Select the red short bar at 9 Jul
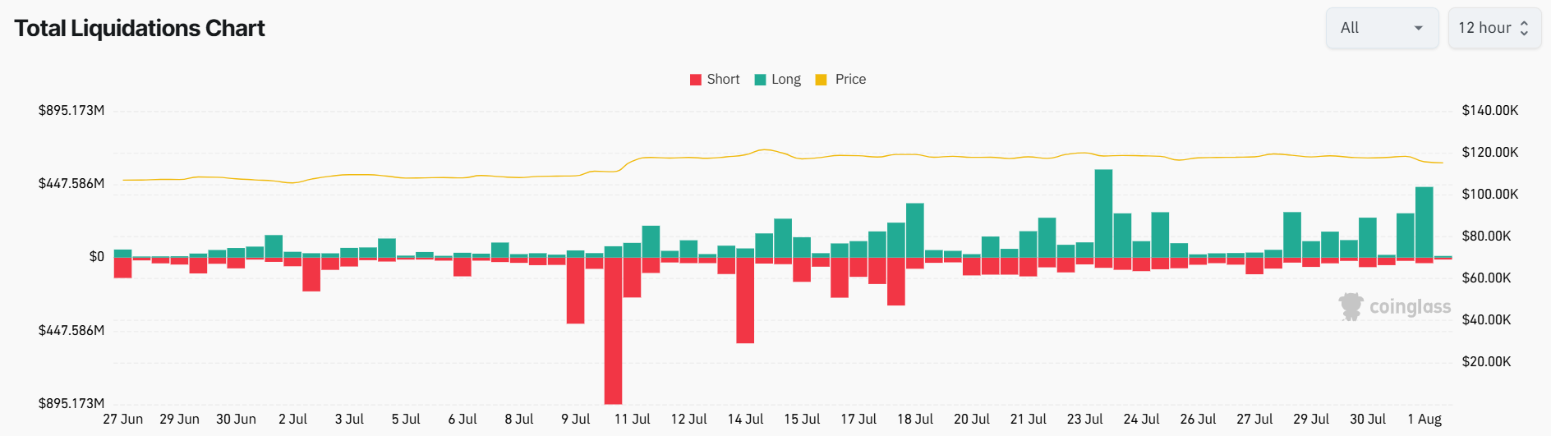Viewport: 1551px width, 436px height. click(575, 291)
